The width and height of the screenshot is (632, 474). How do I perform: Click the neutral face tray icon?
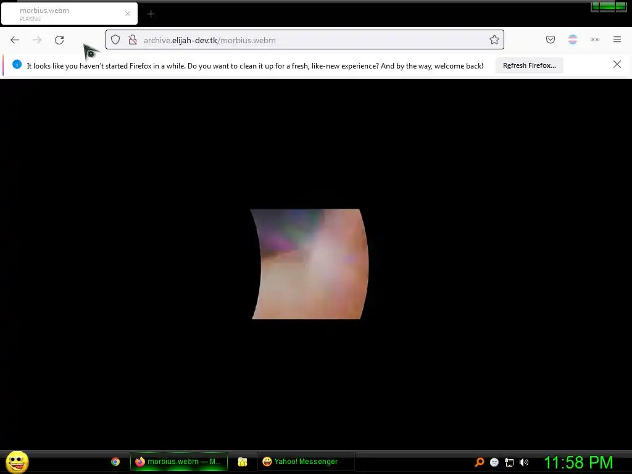(x=494, y=462)
